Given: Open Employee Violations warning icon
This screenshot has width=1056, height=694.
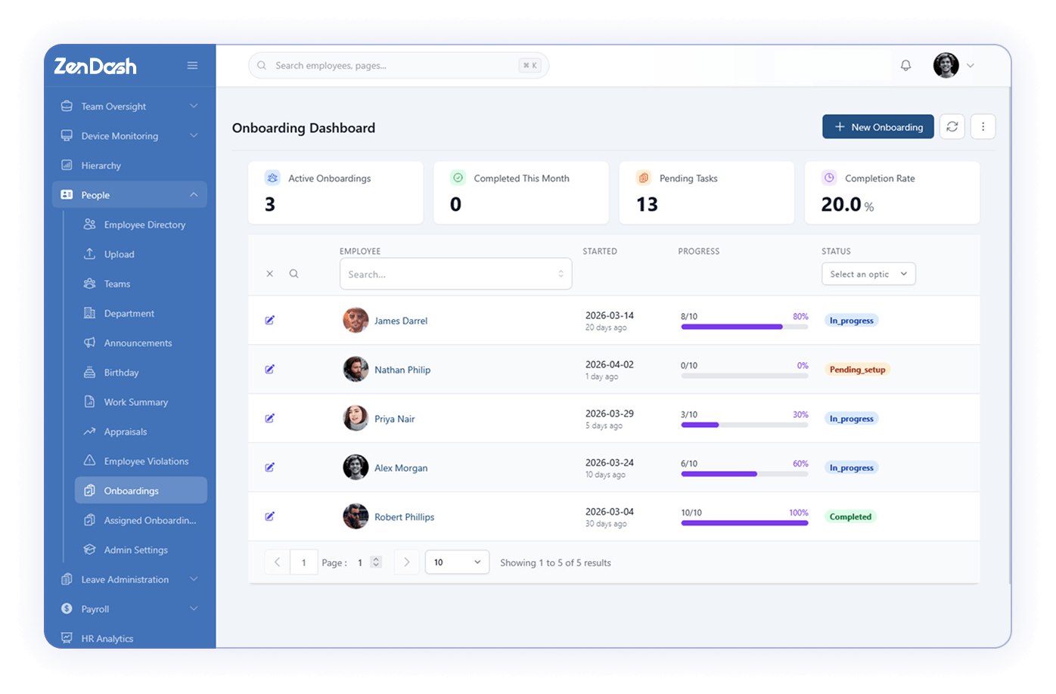Looking at the screenshot, I should pos(91,460).
